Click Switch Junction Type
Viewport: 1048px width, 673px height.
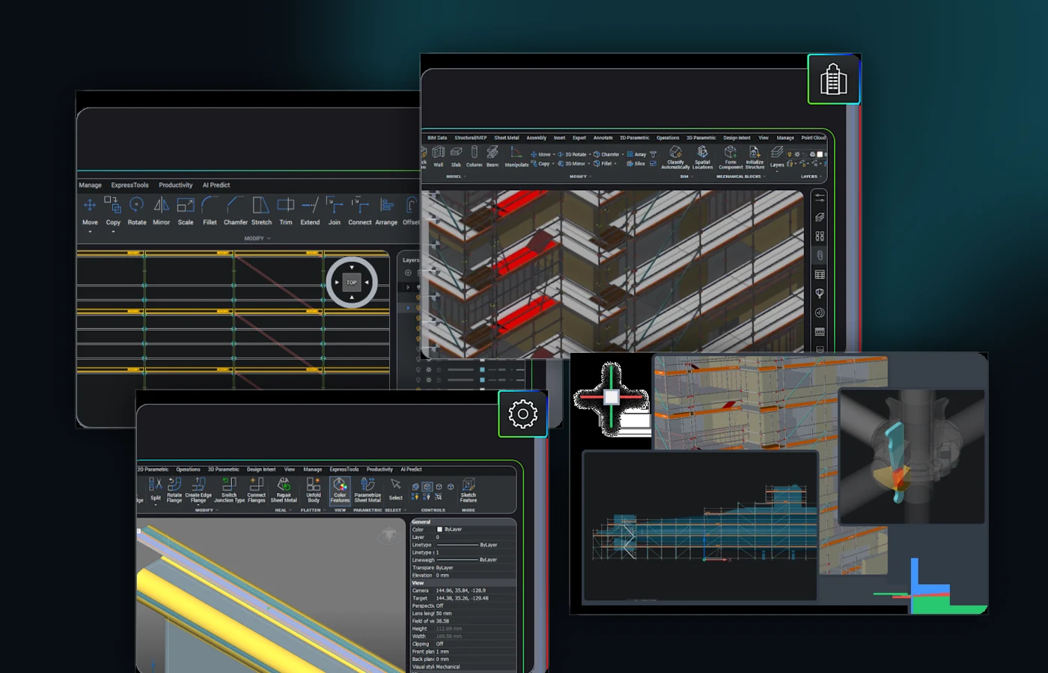pyautogui.click(x=229, y=491)
